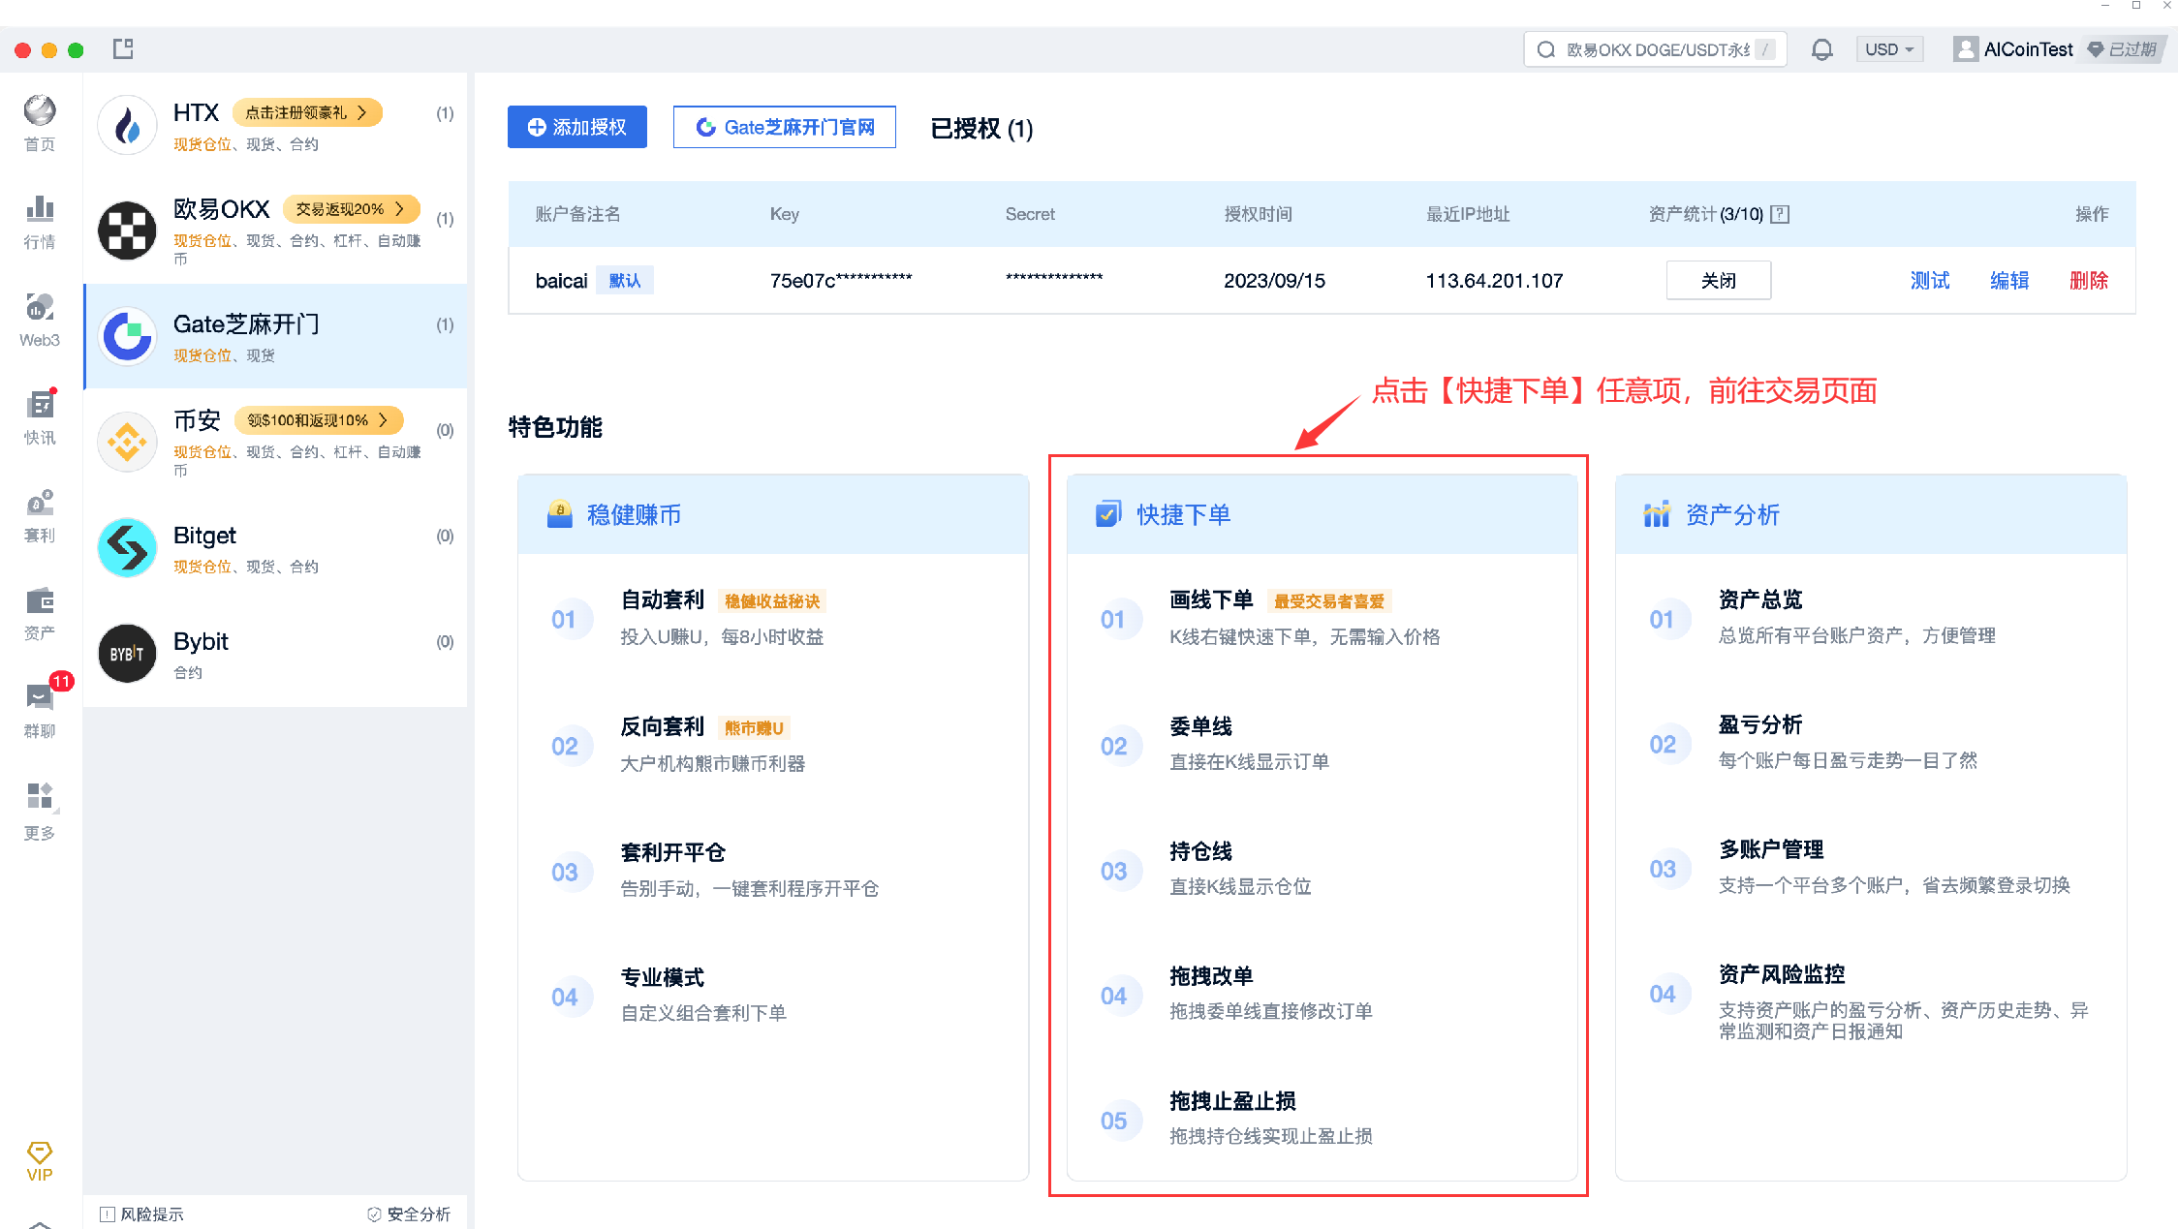Open the 资产风险监控 analysis item
Image resolution: width=2178 pixels, height=1229 pixels.
[x=1870, y=1001]
